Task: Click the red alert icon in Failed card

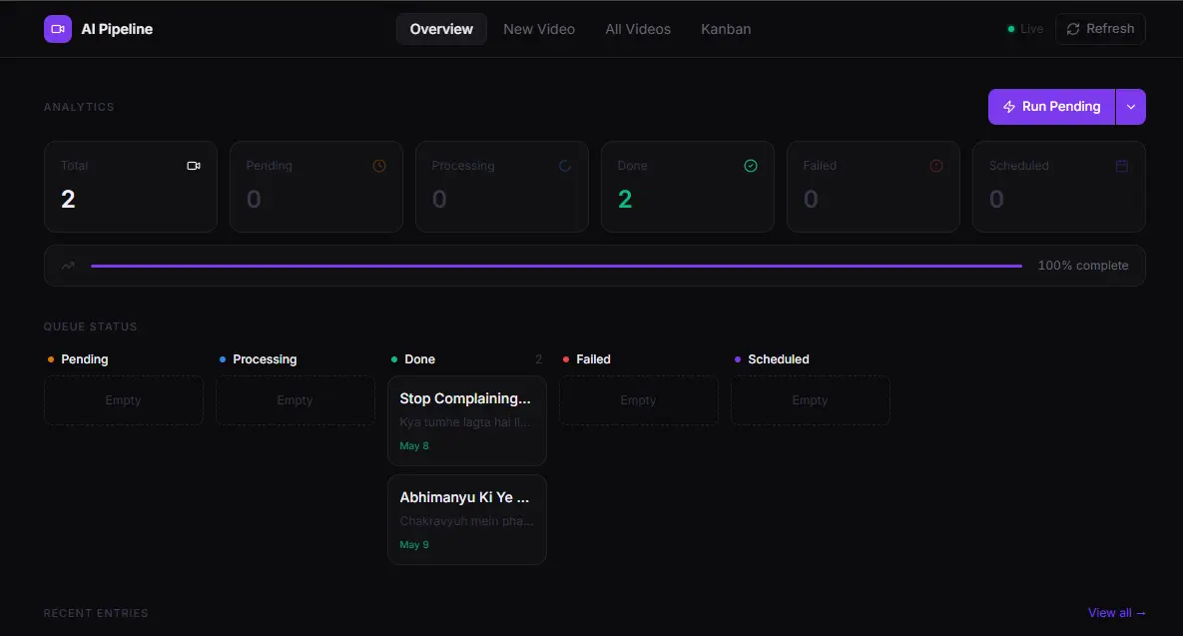Action: pyautogui.click(x=936, y=165)
